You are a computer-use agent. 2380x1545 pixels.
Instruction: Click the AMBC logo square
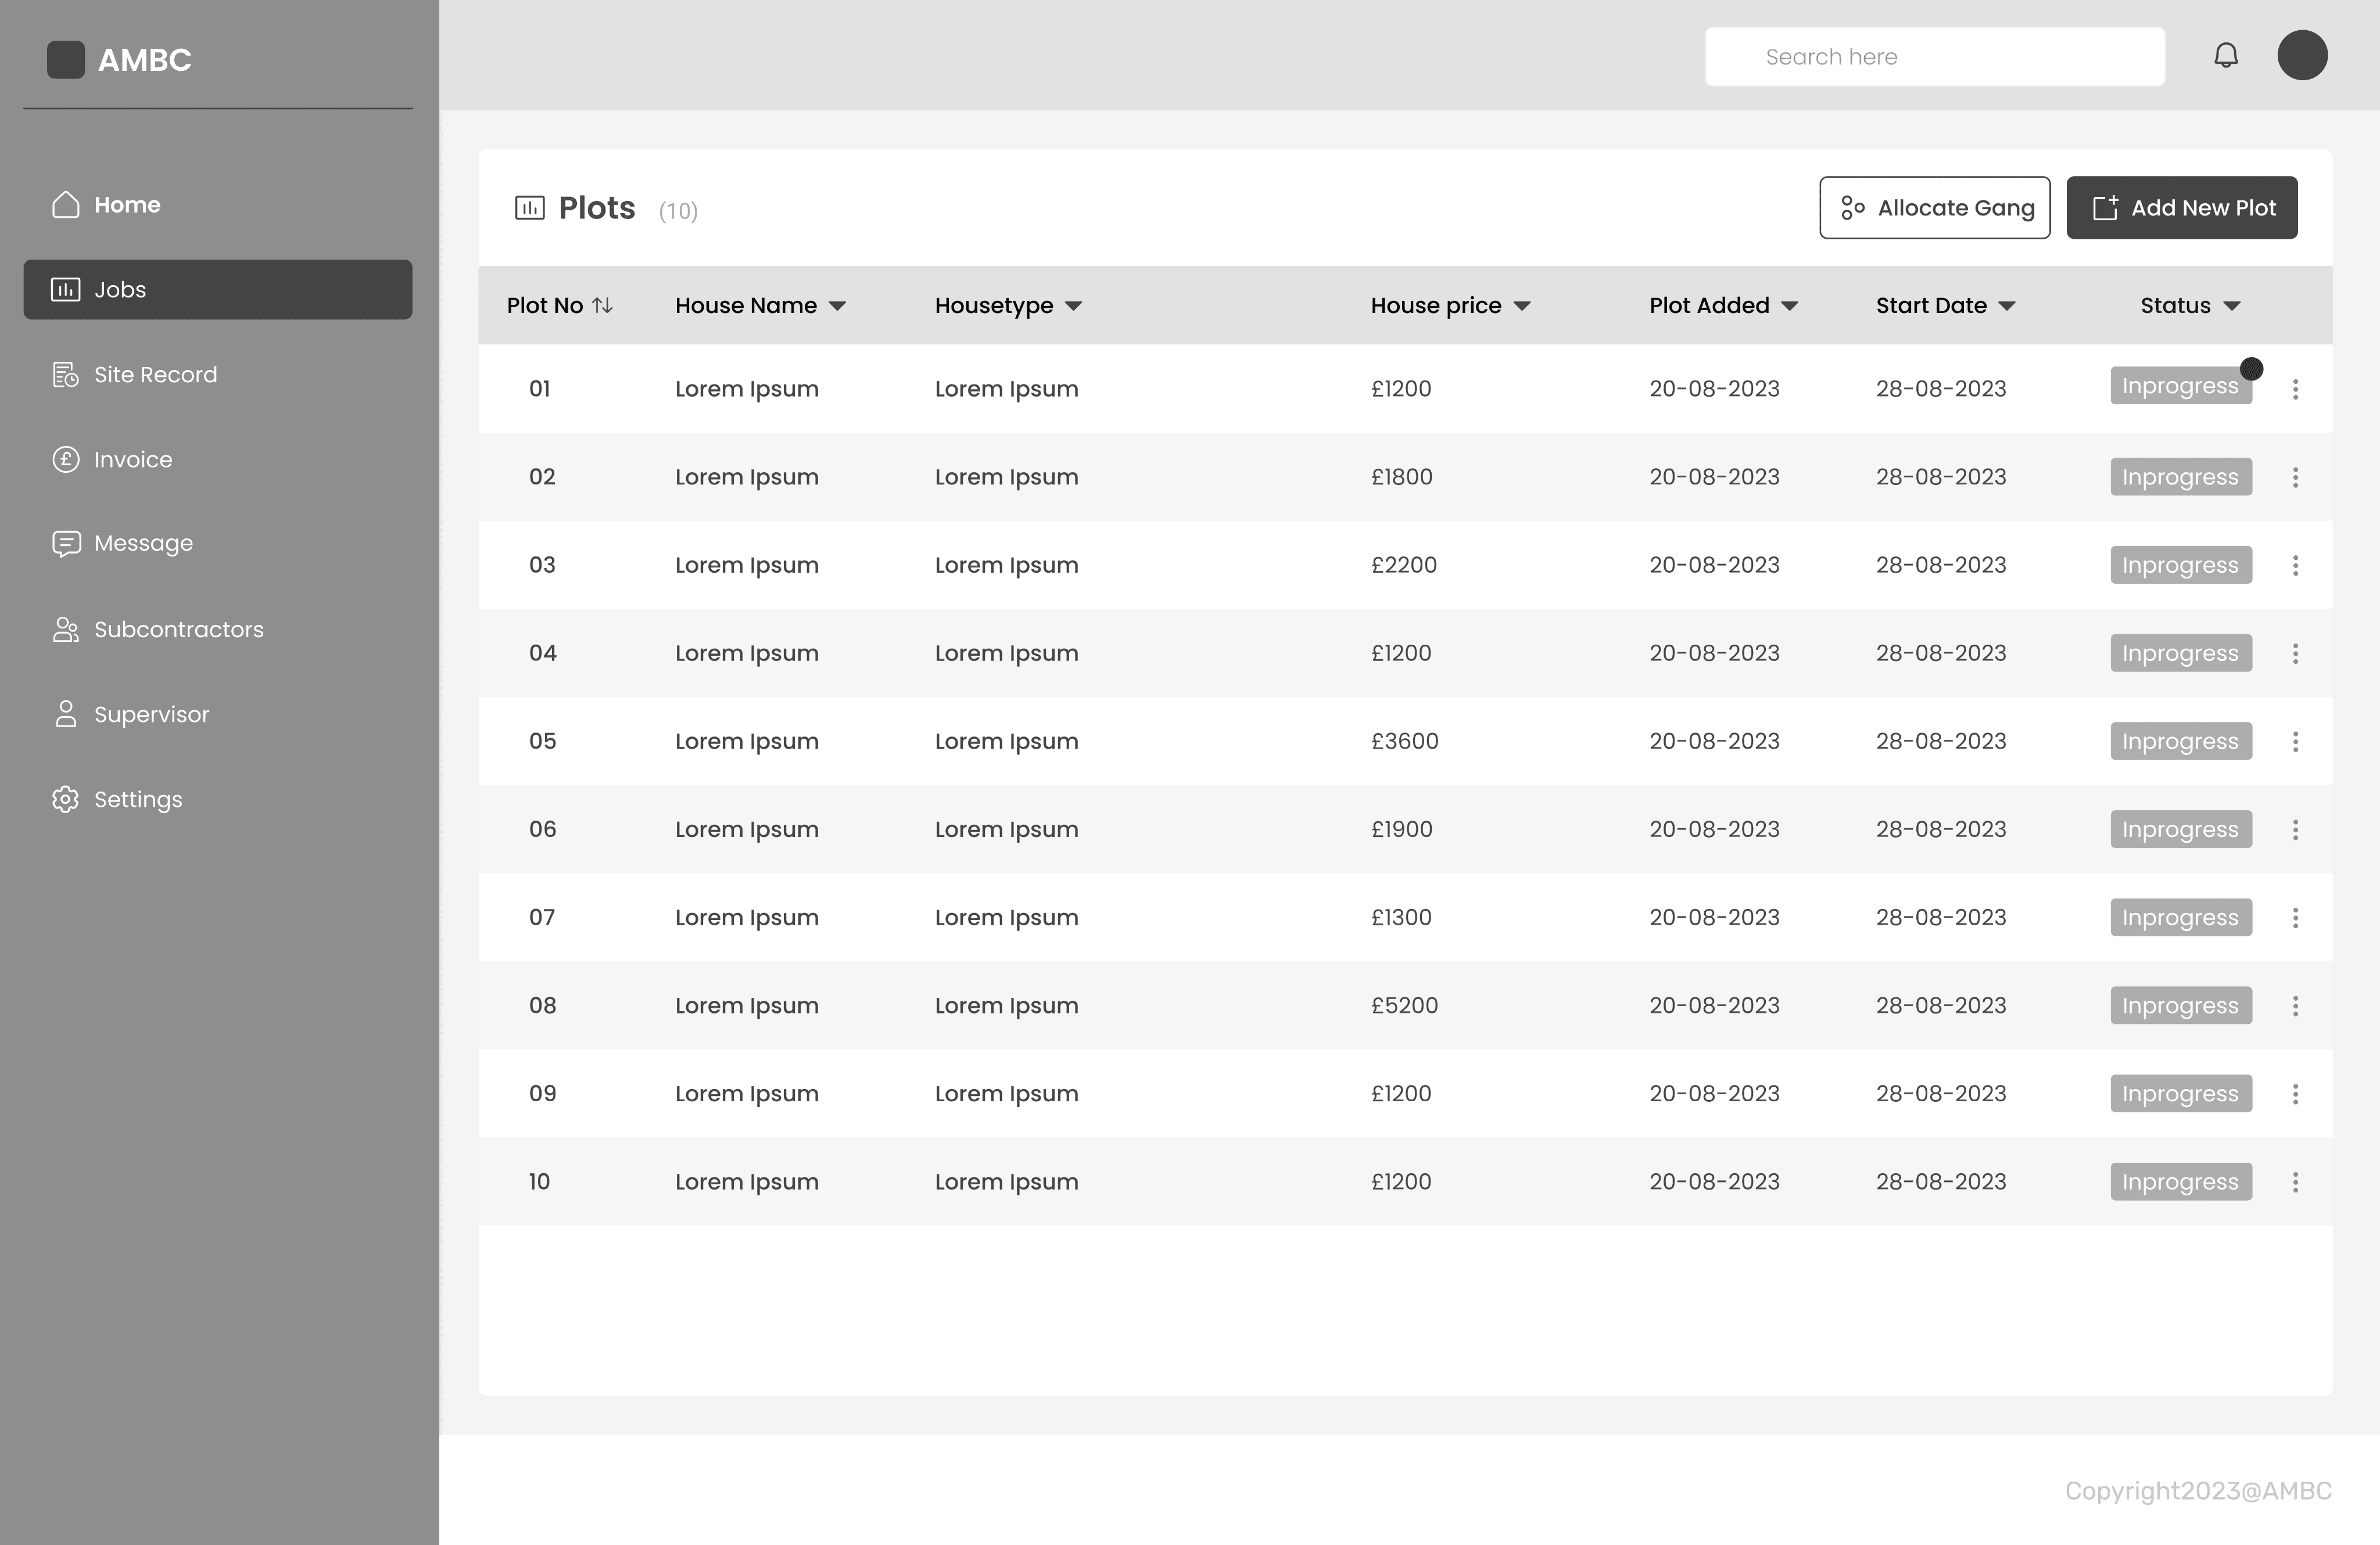(x=66, y=59)
